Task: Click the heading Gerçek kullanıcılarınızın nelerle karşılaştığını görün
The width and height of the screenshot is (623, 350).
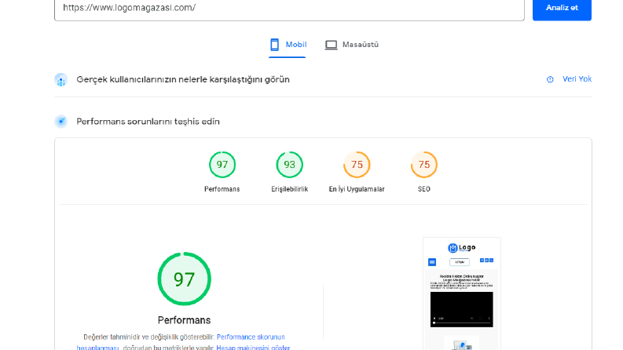Action: [183, 79]
